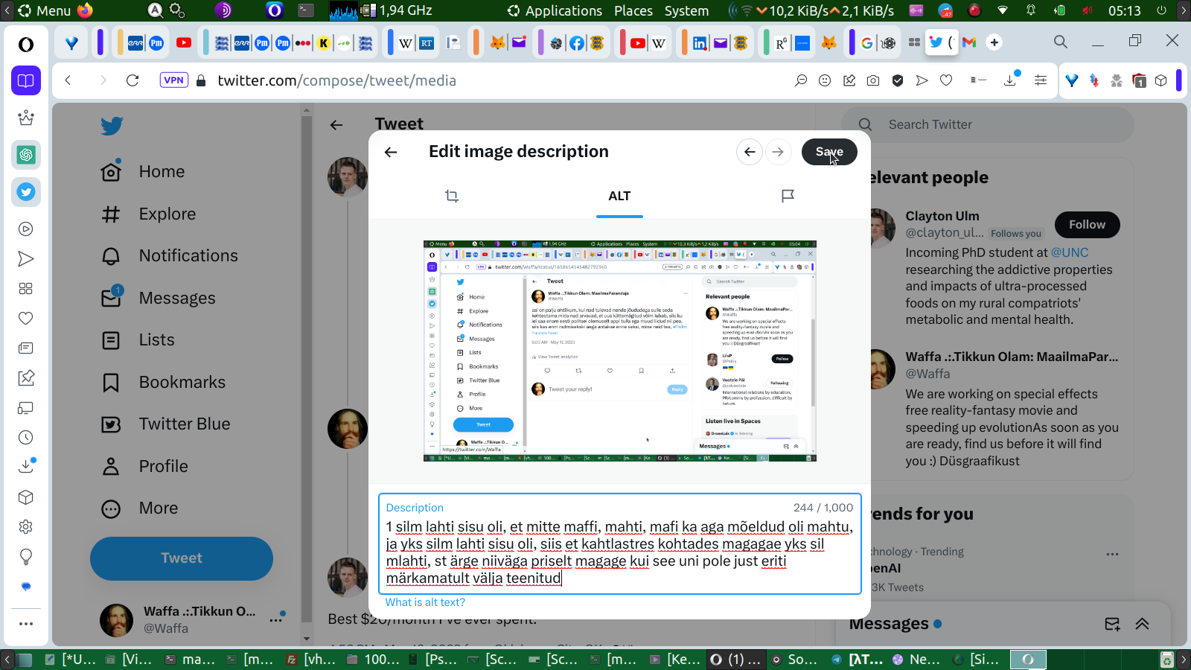Click the Search Twitter box
The width and height of the screenshot is (1191, 670).
tap(988, 124)
